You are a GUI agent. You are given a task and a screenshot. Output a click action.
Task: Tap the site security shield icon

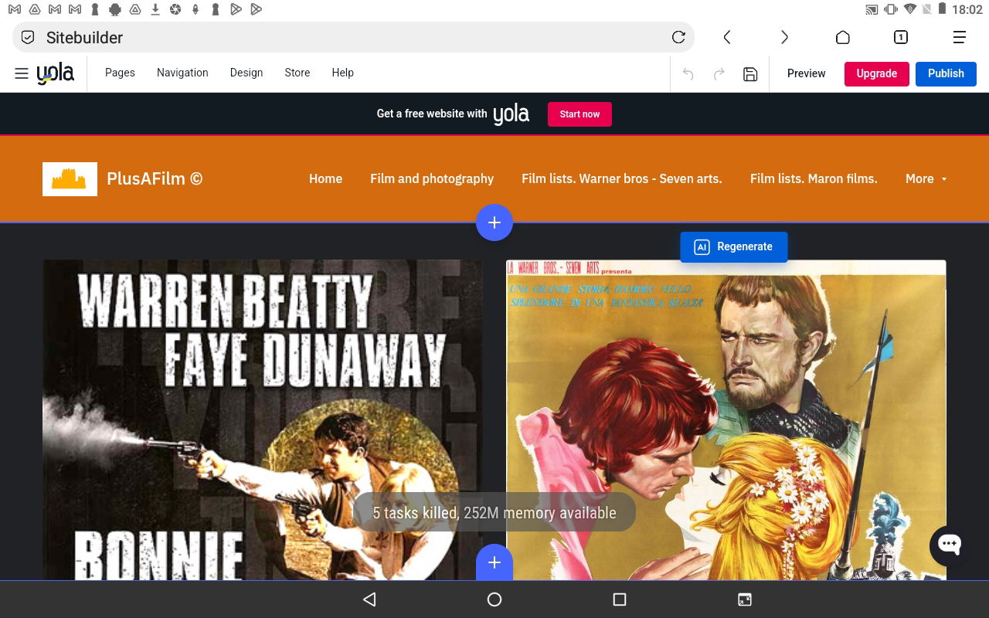point(28,37)
